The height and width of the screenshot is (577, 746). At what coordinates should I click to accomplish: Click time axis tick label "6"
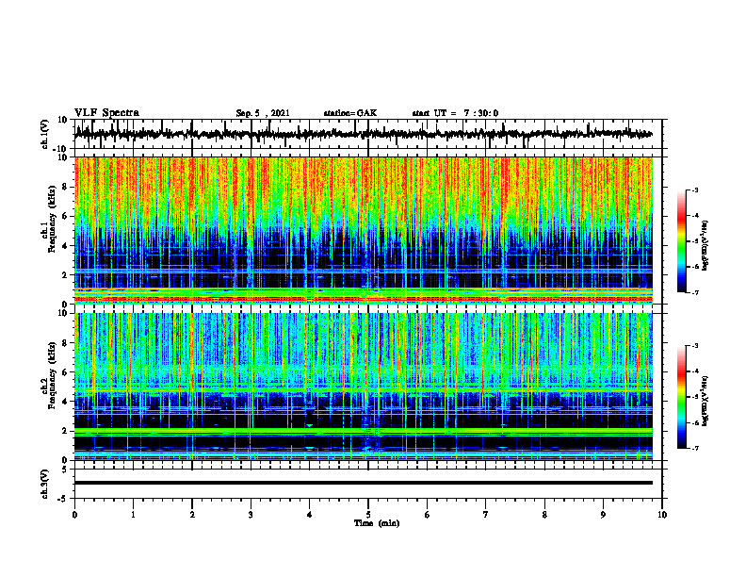click(428, 515)
